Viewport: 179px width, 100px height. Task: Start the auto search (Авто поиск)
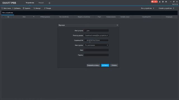point(6,8)
